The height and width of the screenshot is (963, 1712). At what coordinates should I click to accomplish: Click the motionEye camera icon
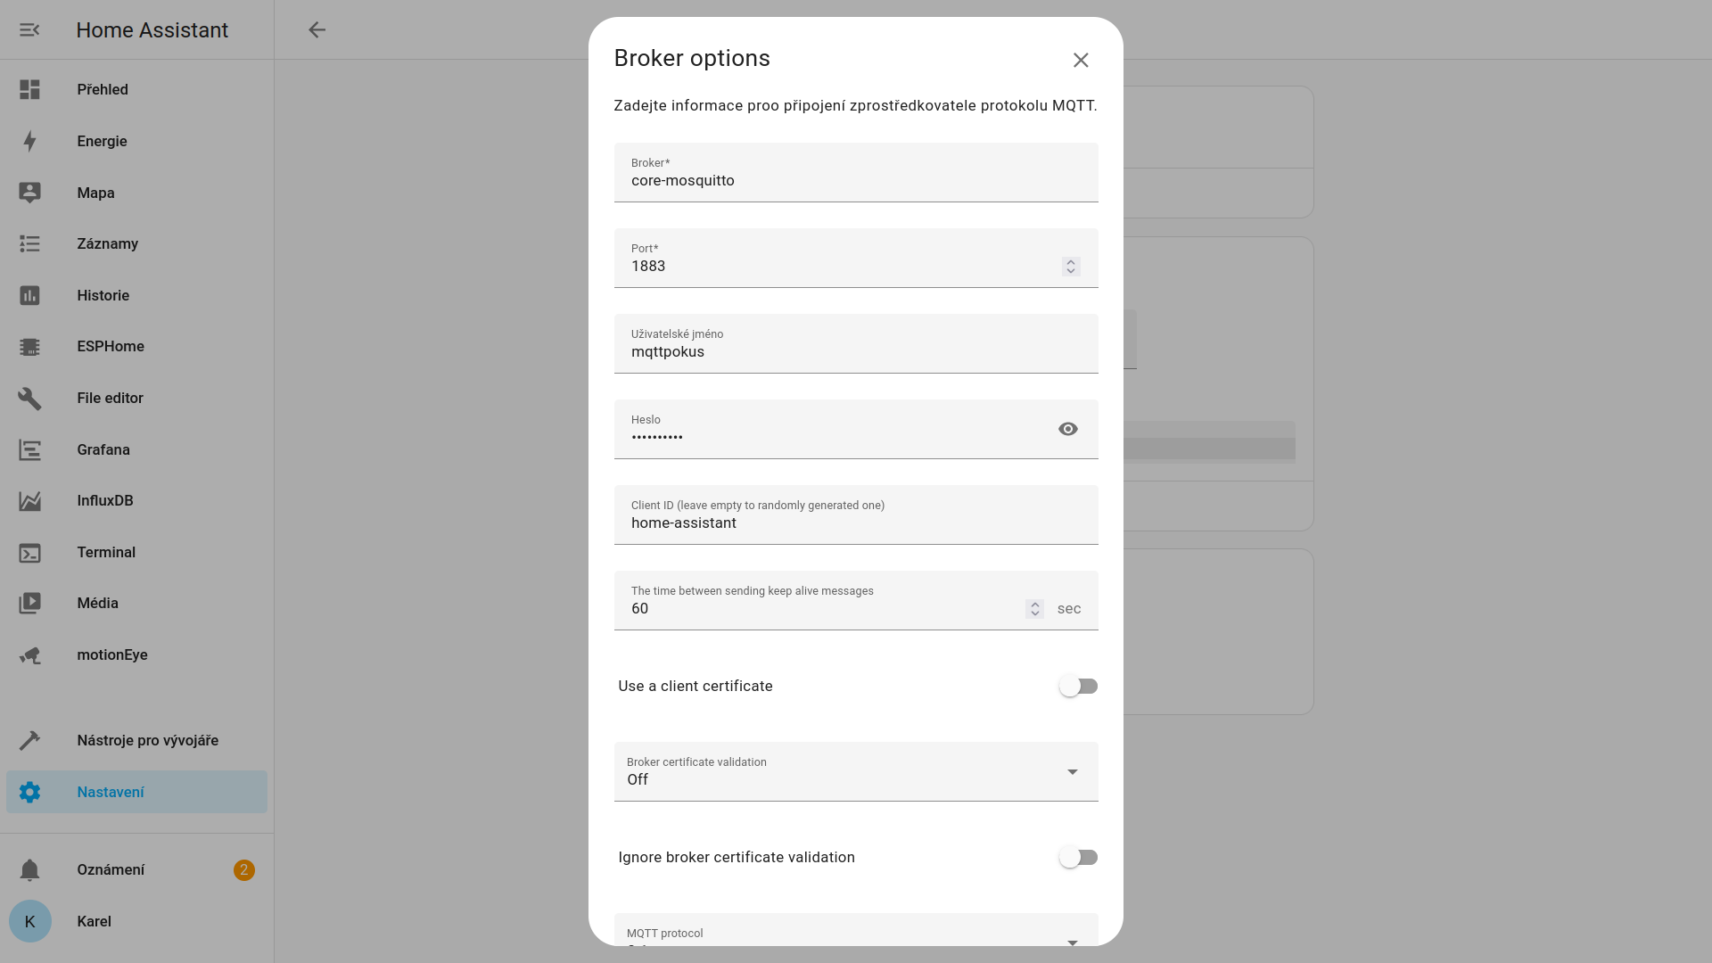[x=29, y=655]
